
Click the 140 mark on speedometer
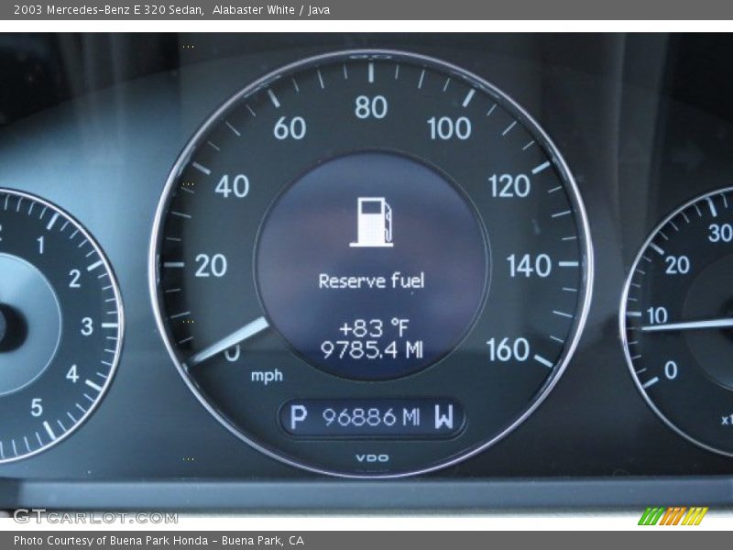pos(530,266)
